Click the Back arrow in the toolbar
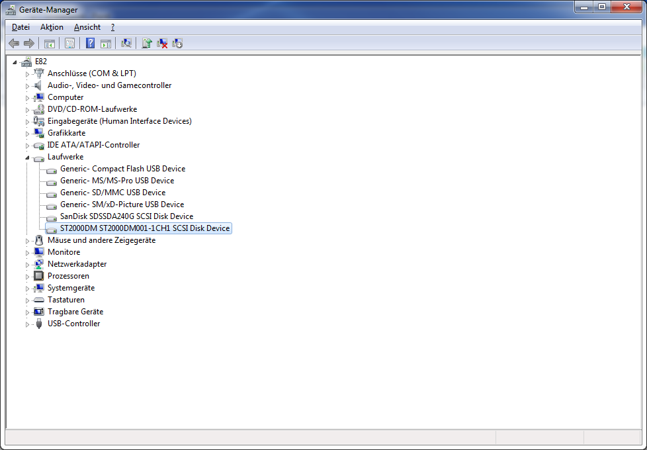The height and width of the screenshot is (450, 647). (14, 44)
